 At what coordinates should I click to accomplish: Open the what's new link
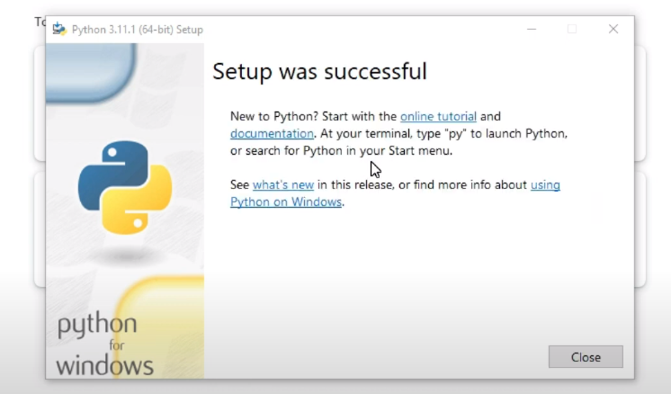point(283,184)
